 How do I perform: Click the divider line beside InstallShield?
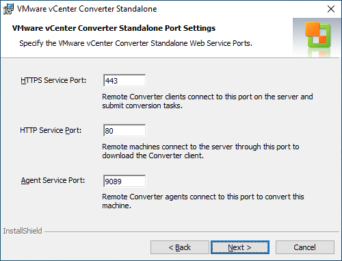pos(192,232)
